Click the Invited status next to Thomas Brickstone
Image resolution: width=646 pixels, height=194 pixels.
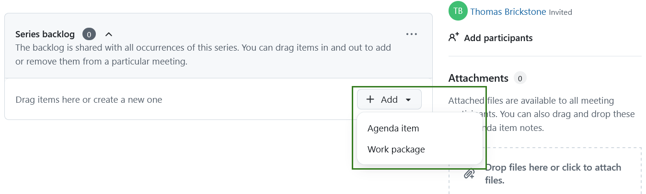tap(560, 12)
